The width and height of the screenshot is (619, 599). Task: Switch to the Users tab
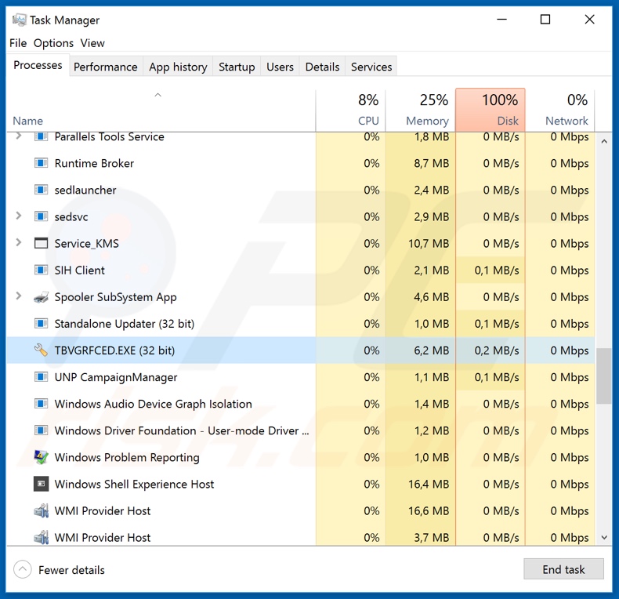click(x=280, y=67)
